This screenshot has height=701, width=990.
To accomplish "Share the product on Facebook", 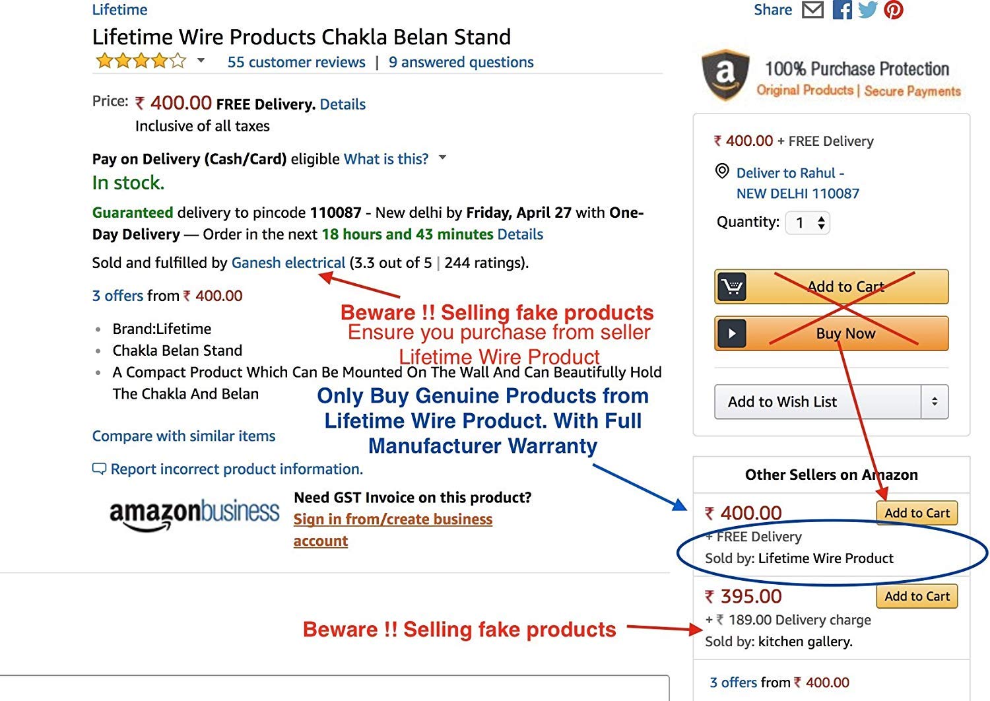I will (x=842, y=10).
